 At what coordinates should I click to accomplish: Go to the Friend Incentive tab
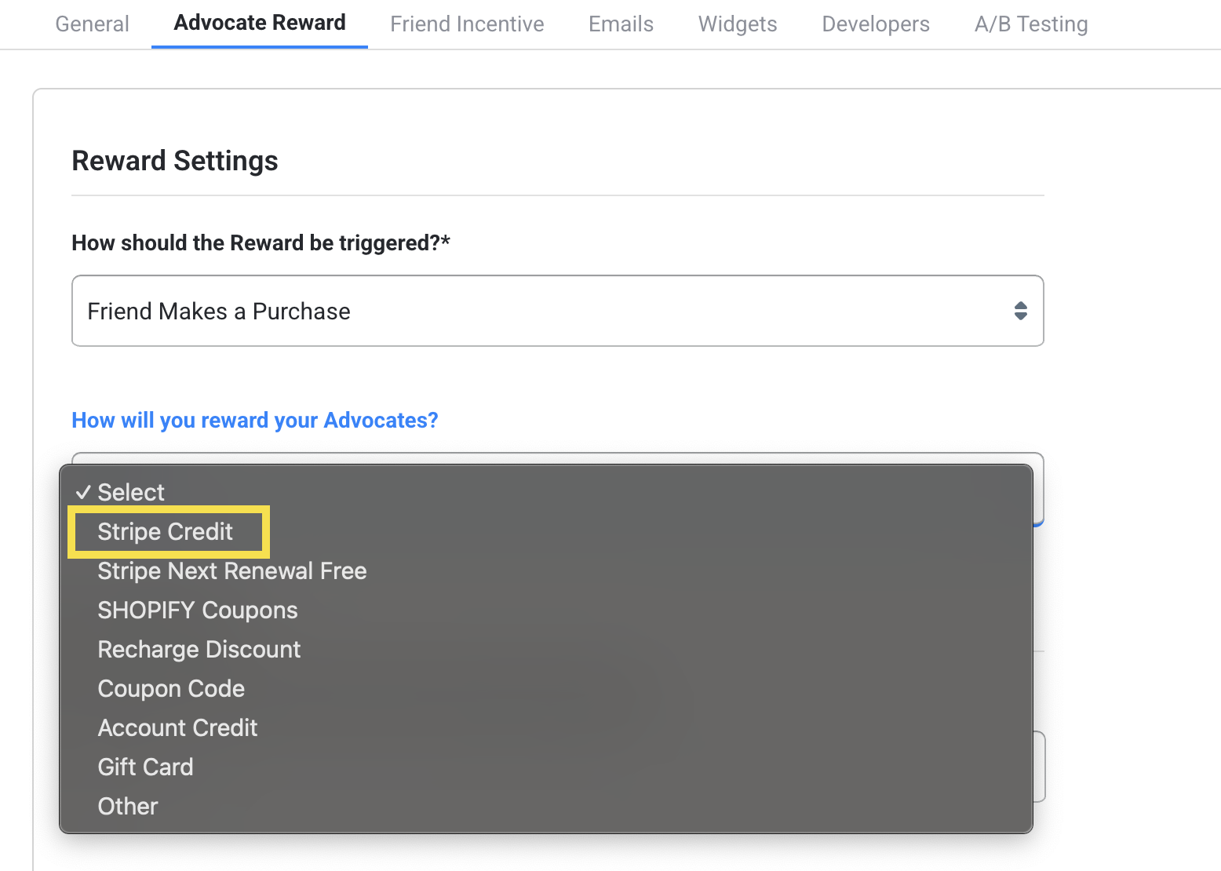[x=467, y=24]
